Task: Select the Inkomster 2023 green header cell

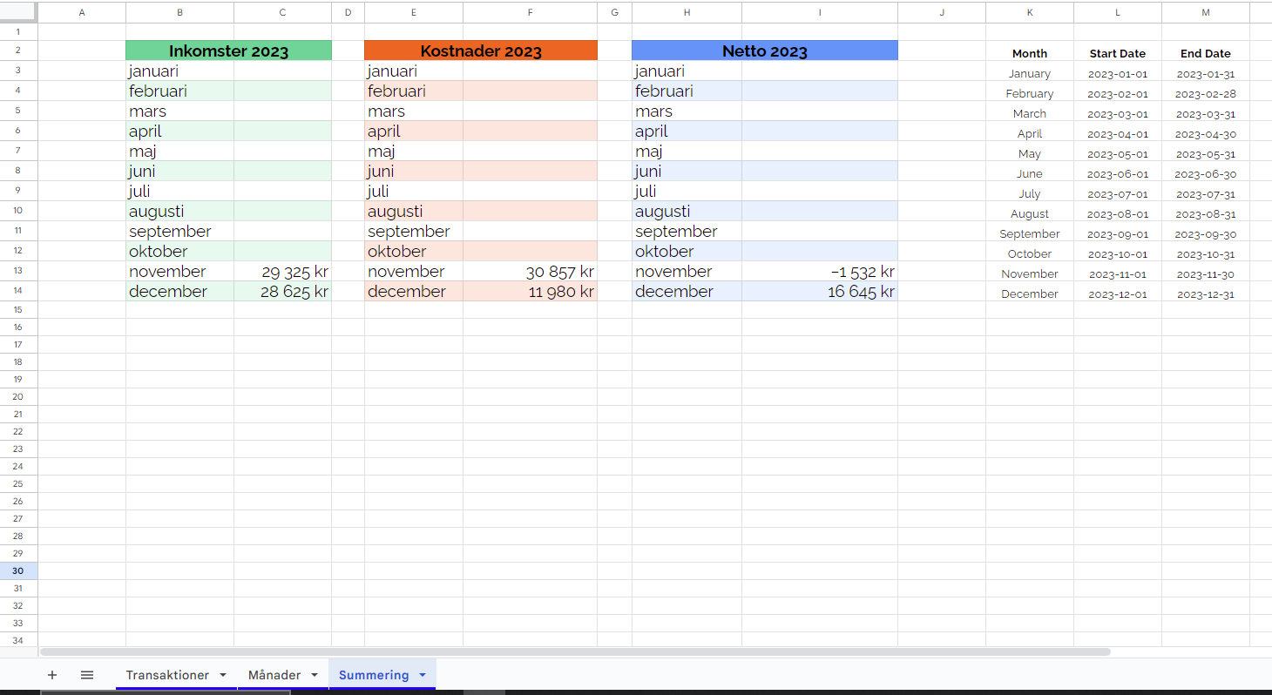Action: coord(228,51)
